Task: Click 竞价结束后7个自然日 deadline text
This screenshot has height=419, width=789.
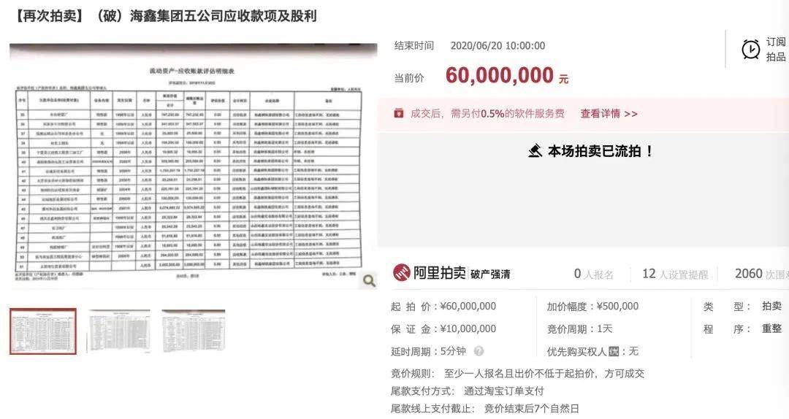Action: (531, 409)
